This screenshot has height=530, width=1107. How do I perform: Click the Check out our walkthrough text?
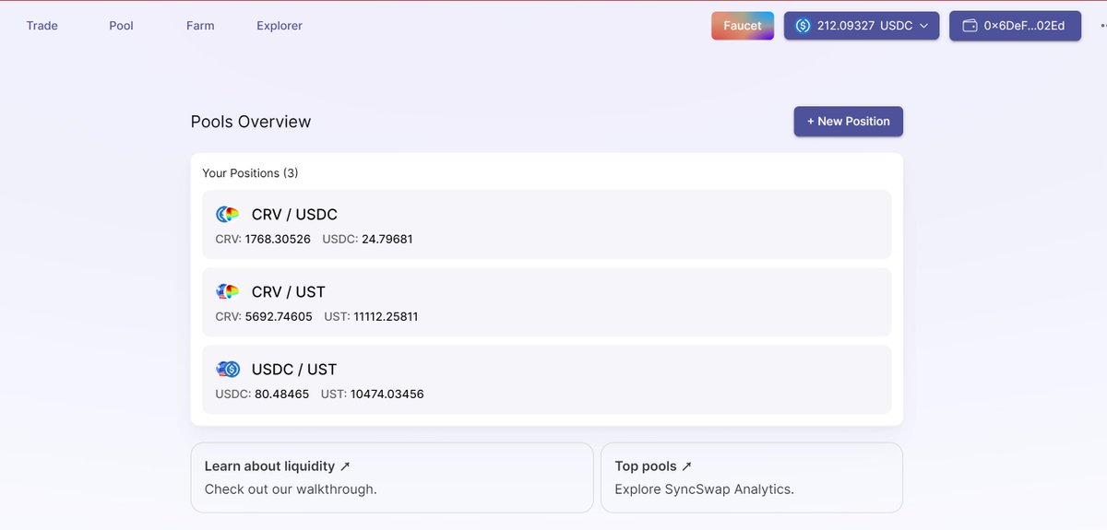tap(291, 489)
